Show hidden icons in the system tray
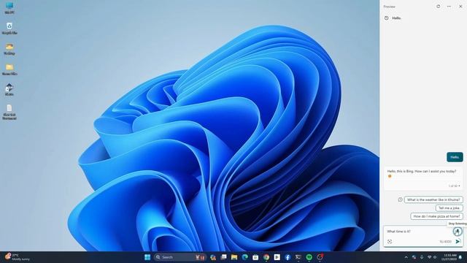The width and height of the screenshot is (467, 263). click(406, 257)
